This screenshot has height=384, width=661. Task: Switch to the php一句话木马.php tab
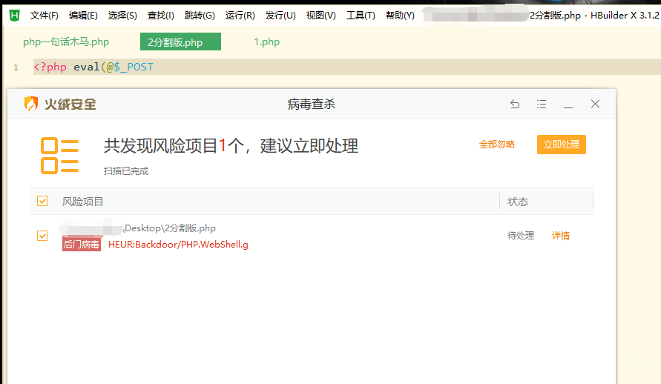66,42
